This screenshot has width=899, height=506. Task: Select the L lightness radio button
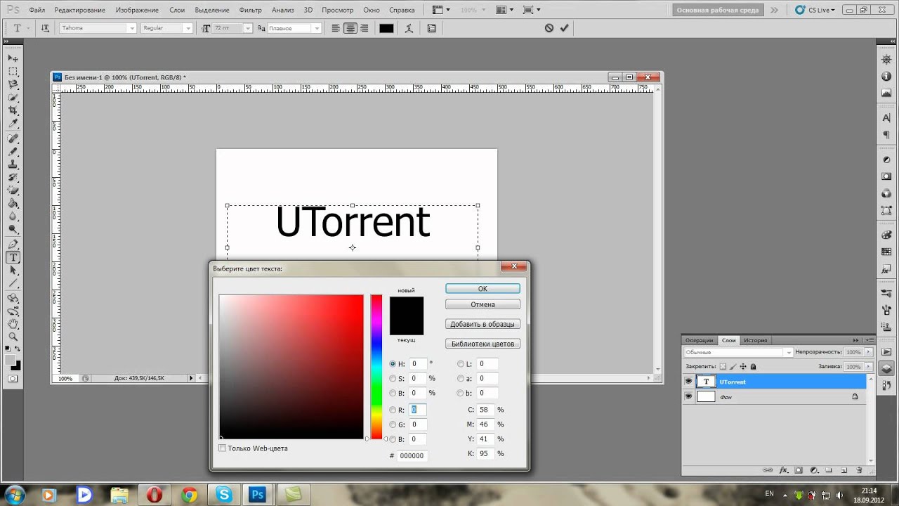pos(461,364)
